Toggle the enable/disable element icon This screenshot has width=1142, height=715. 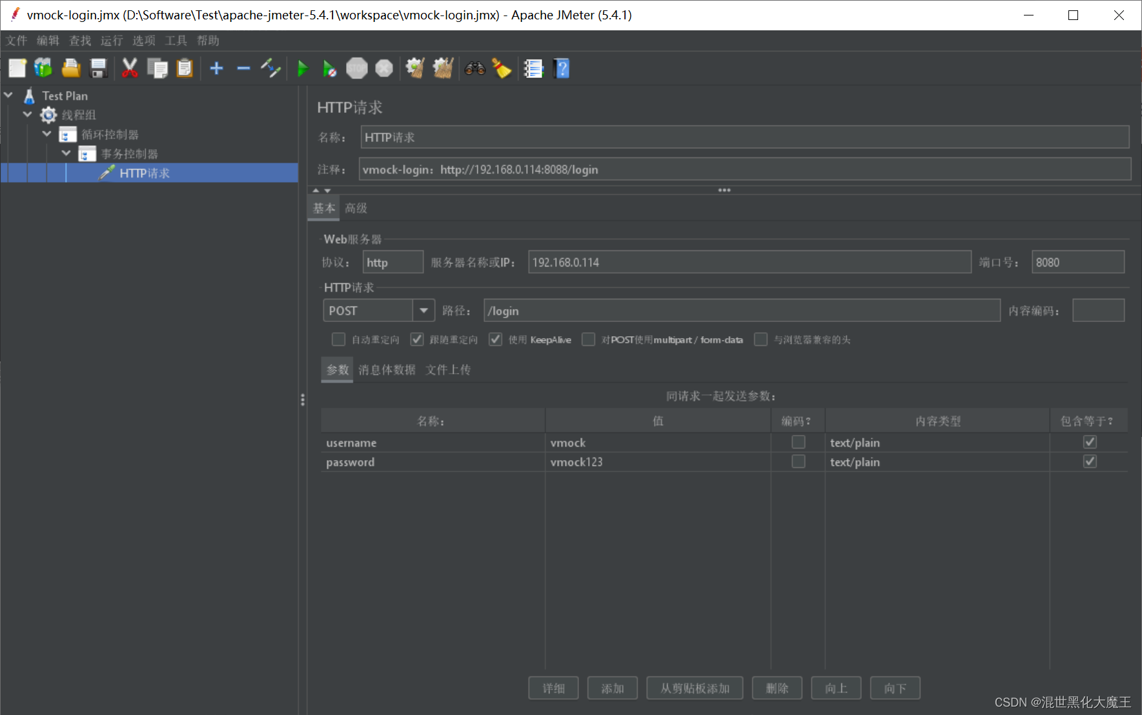tap(270, 68)
